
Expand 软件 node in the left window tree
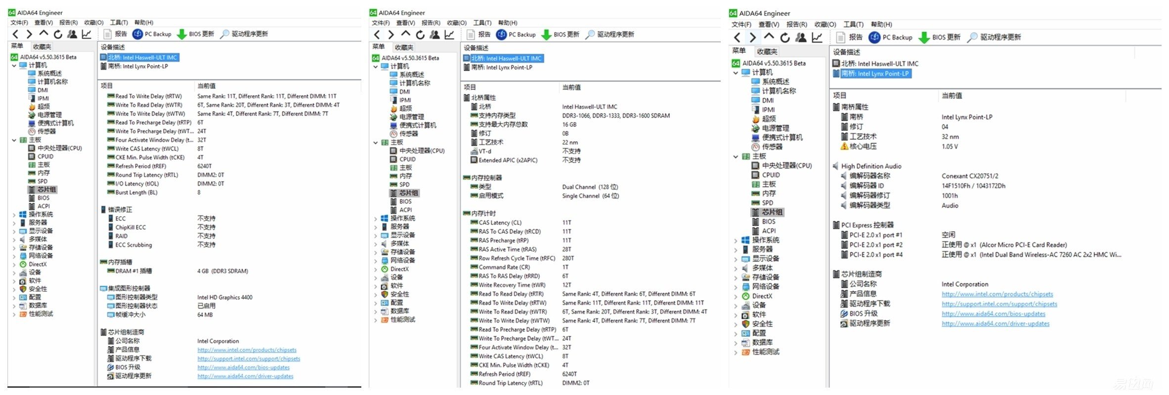[x=14, y=280]
